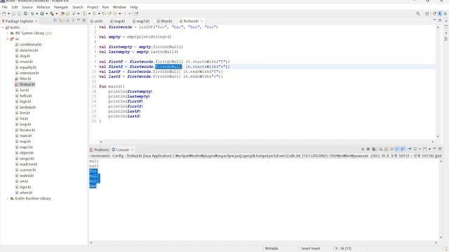Click the green Run toolbar button
This screenshot has width=449, height=252.
(42, 14)
